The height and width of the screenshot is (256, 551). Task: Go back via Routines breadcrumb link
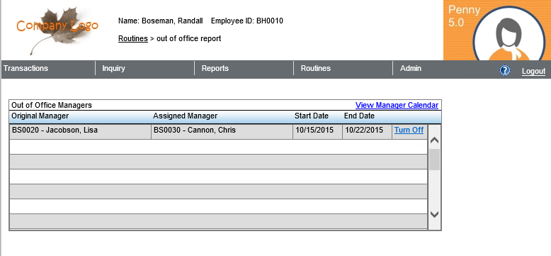pyautogui.click(x=133, y=39)
